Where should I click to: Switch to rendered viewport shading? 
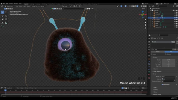click(137, 6)
